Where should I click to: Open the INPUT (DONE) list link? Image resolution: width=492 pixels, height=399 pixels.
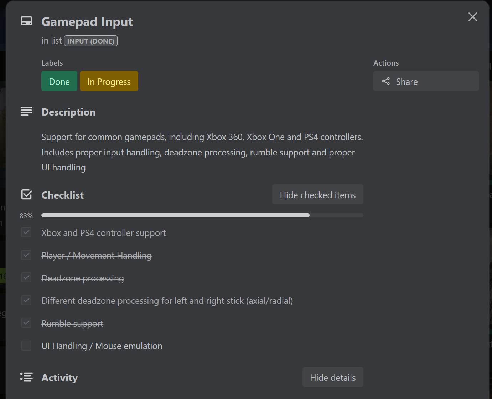tap(90, 41)
